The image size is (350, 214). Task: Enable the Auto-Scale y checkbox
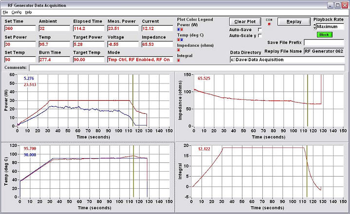259,36
